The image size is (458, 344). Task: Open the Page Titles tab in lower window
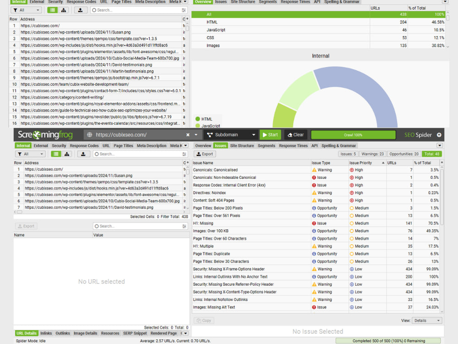(x=123, y=146)
